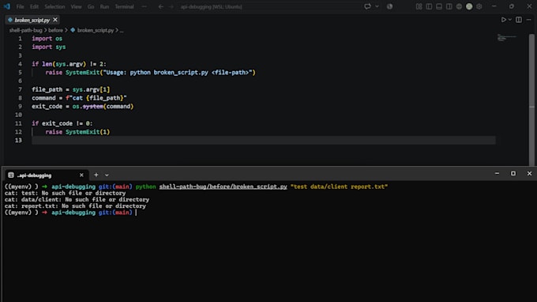Image resolution: width=537 pixels, height=302 pixels.
Task: Minimize the VS Code window
Action: [494, 6]
